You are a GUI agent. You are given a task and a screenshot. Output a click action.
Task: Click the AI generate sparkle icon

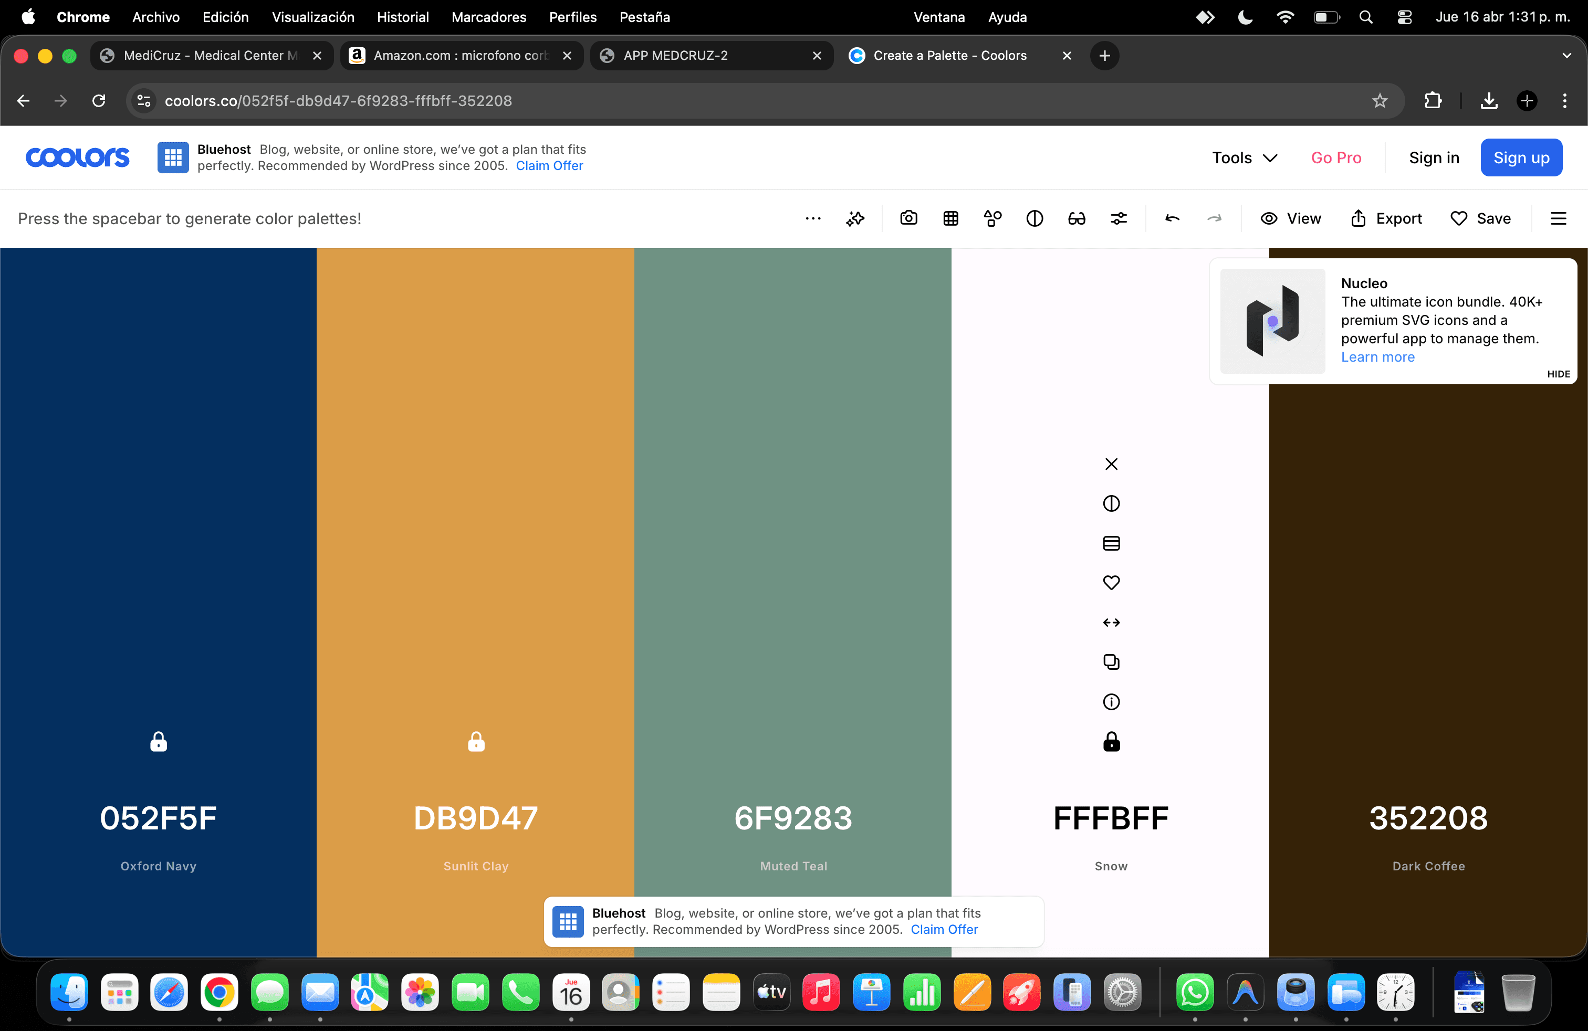point(855,218)
